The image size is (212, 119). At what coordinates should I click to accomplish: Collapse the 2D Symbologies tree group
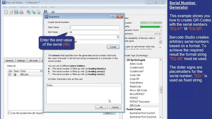pyautogui.click(x=125, y=60)
